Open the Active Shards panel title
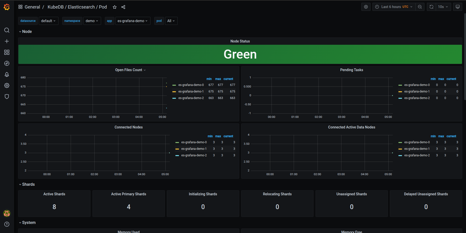The image size is (466, 233). click(54, 194)
